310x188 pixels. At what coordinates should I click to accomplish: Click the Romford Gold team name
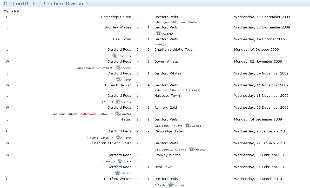[x=165, y=108]
